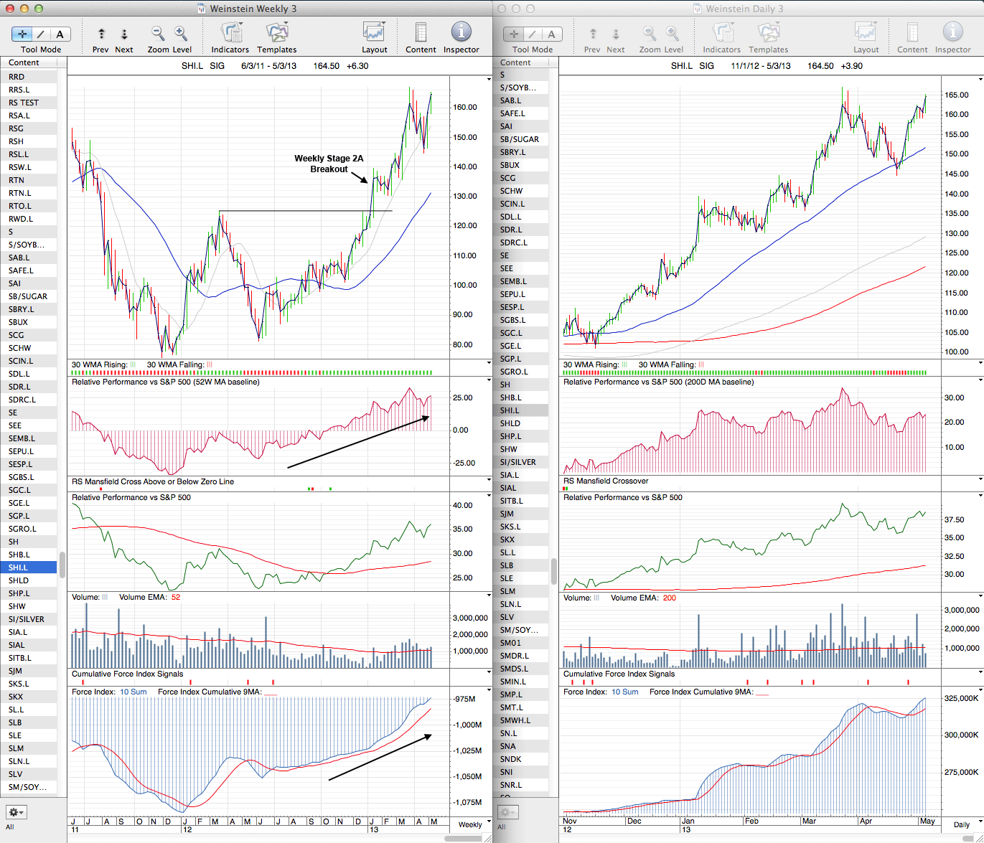This screenshot has height=843, width=984.
Task: Toggle the Content sidebar in Weekly window
Action: [x=421, y=33]
